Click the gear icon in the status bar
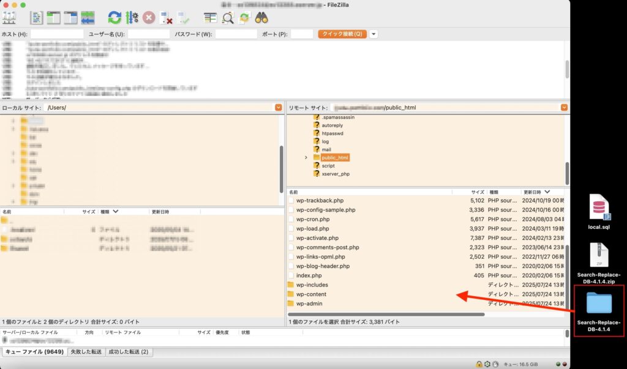Viewport: 627px width, 369px height. (487, 364)
